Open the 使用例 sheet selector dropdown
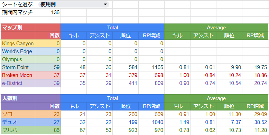This screenshot has width=269, height=135. 74,4
